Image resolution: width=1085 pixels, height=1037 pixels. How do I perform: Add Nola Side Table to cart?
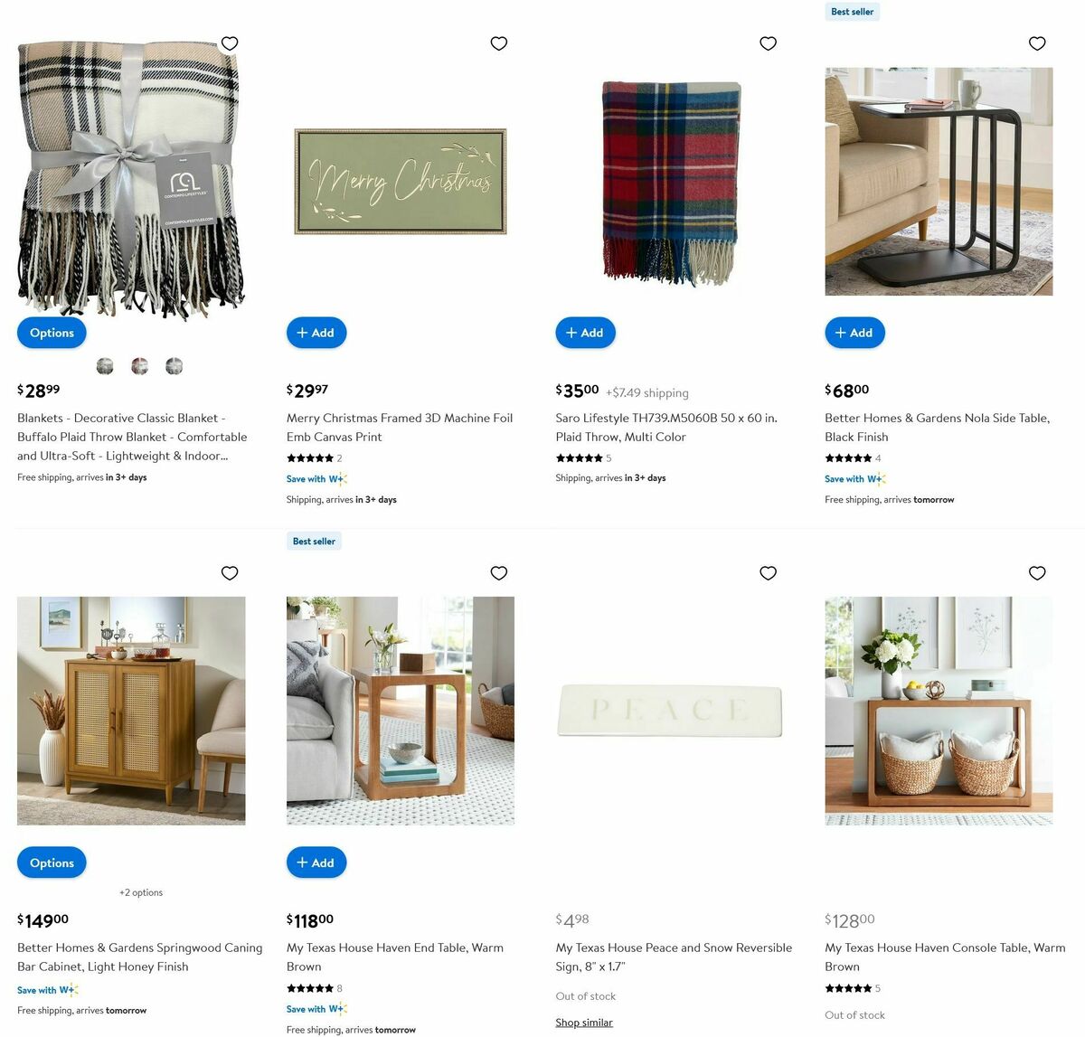[x=854, y=333]
